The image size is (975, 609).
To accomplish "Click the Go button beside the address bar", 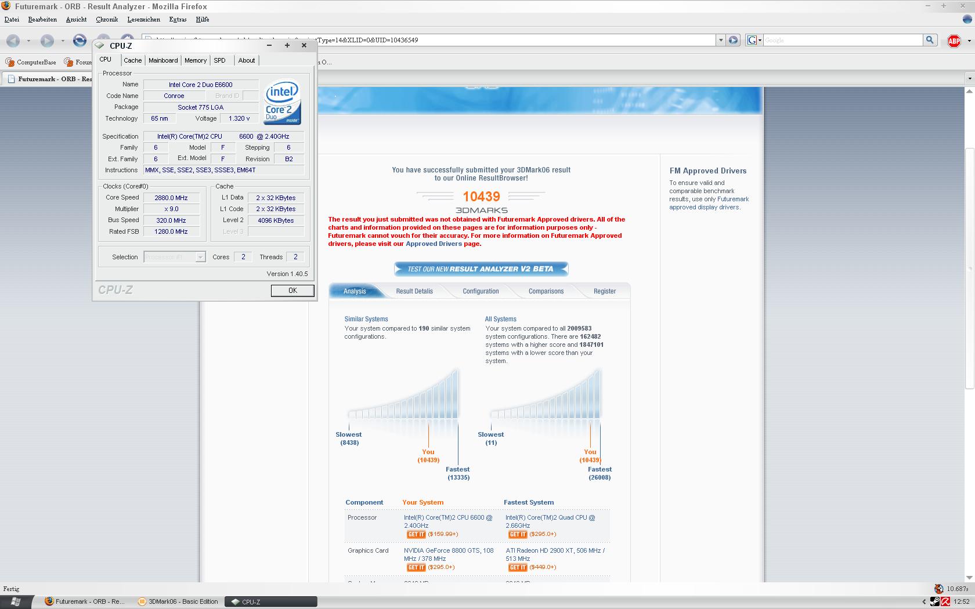I will 734,40.
